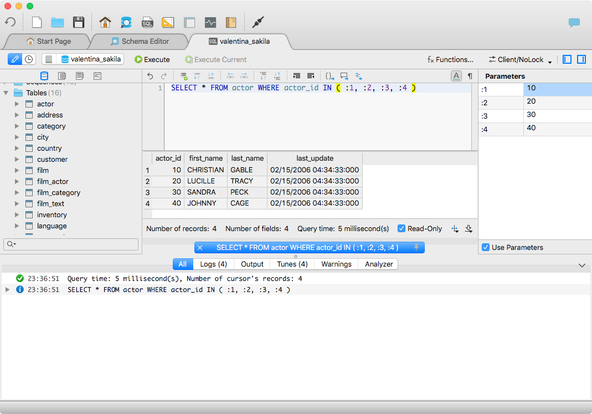Run the query with Execute
592x414 pixels.
coord(152,60)
